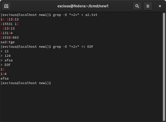
Task: Click the output line '215332663'
Action: [10, 38]
